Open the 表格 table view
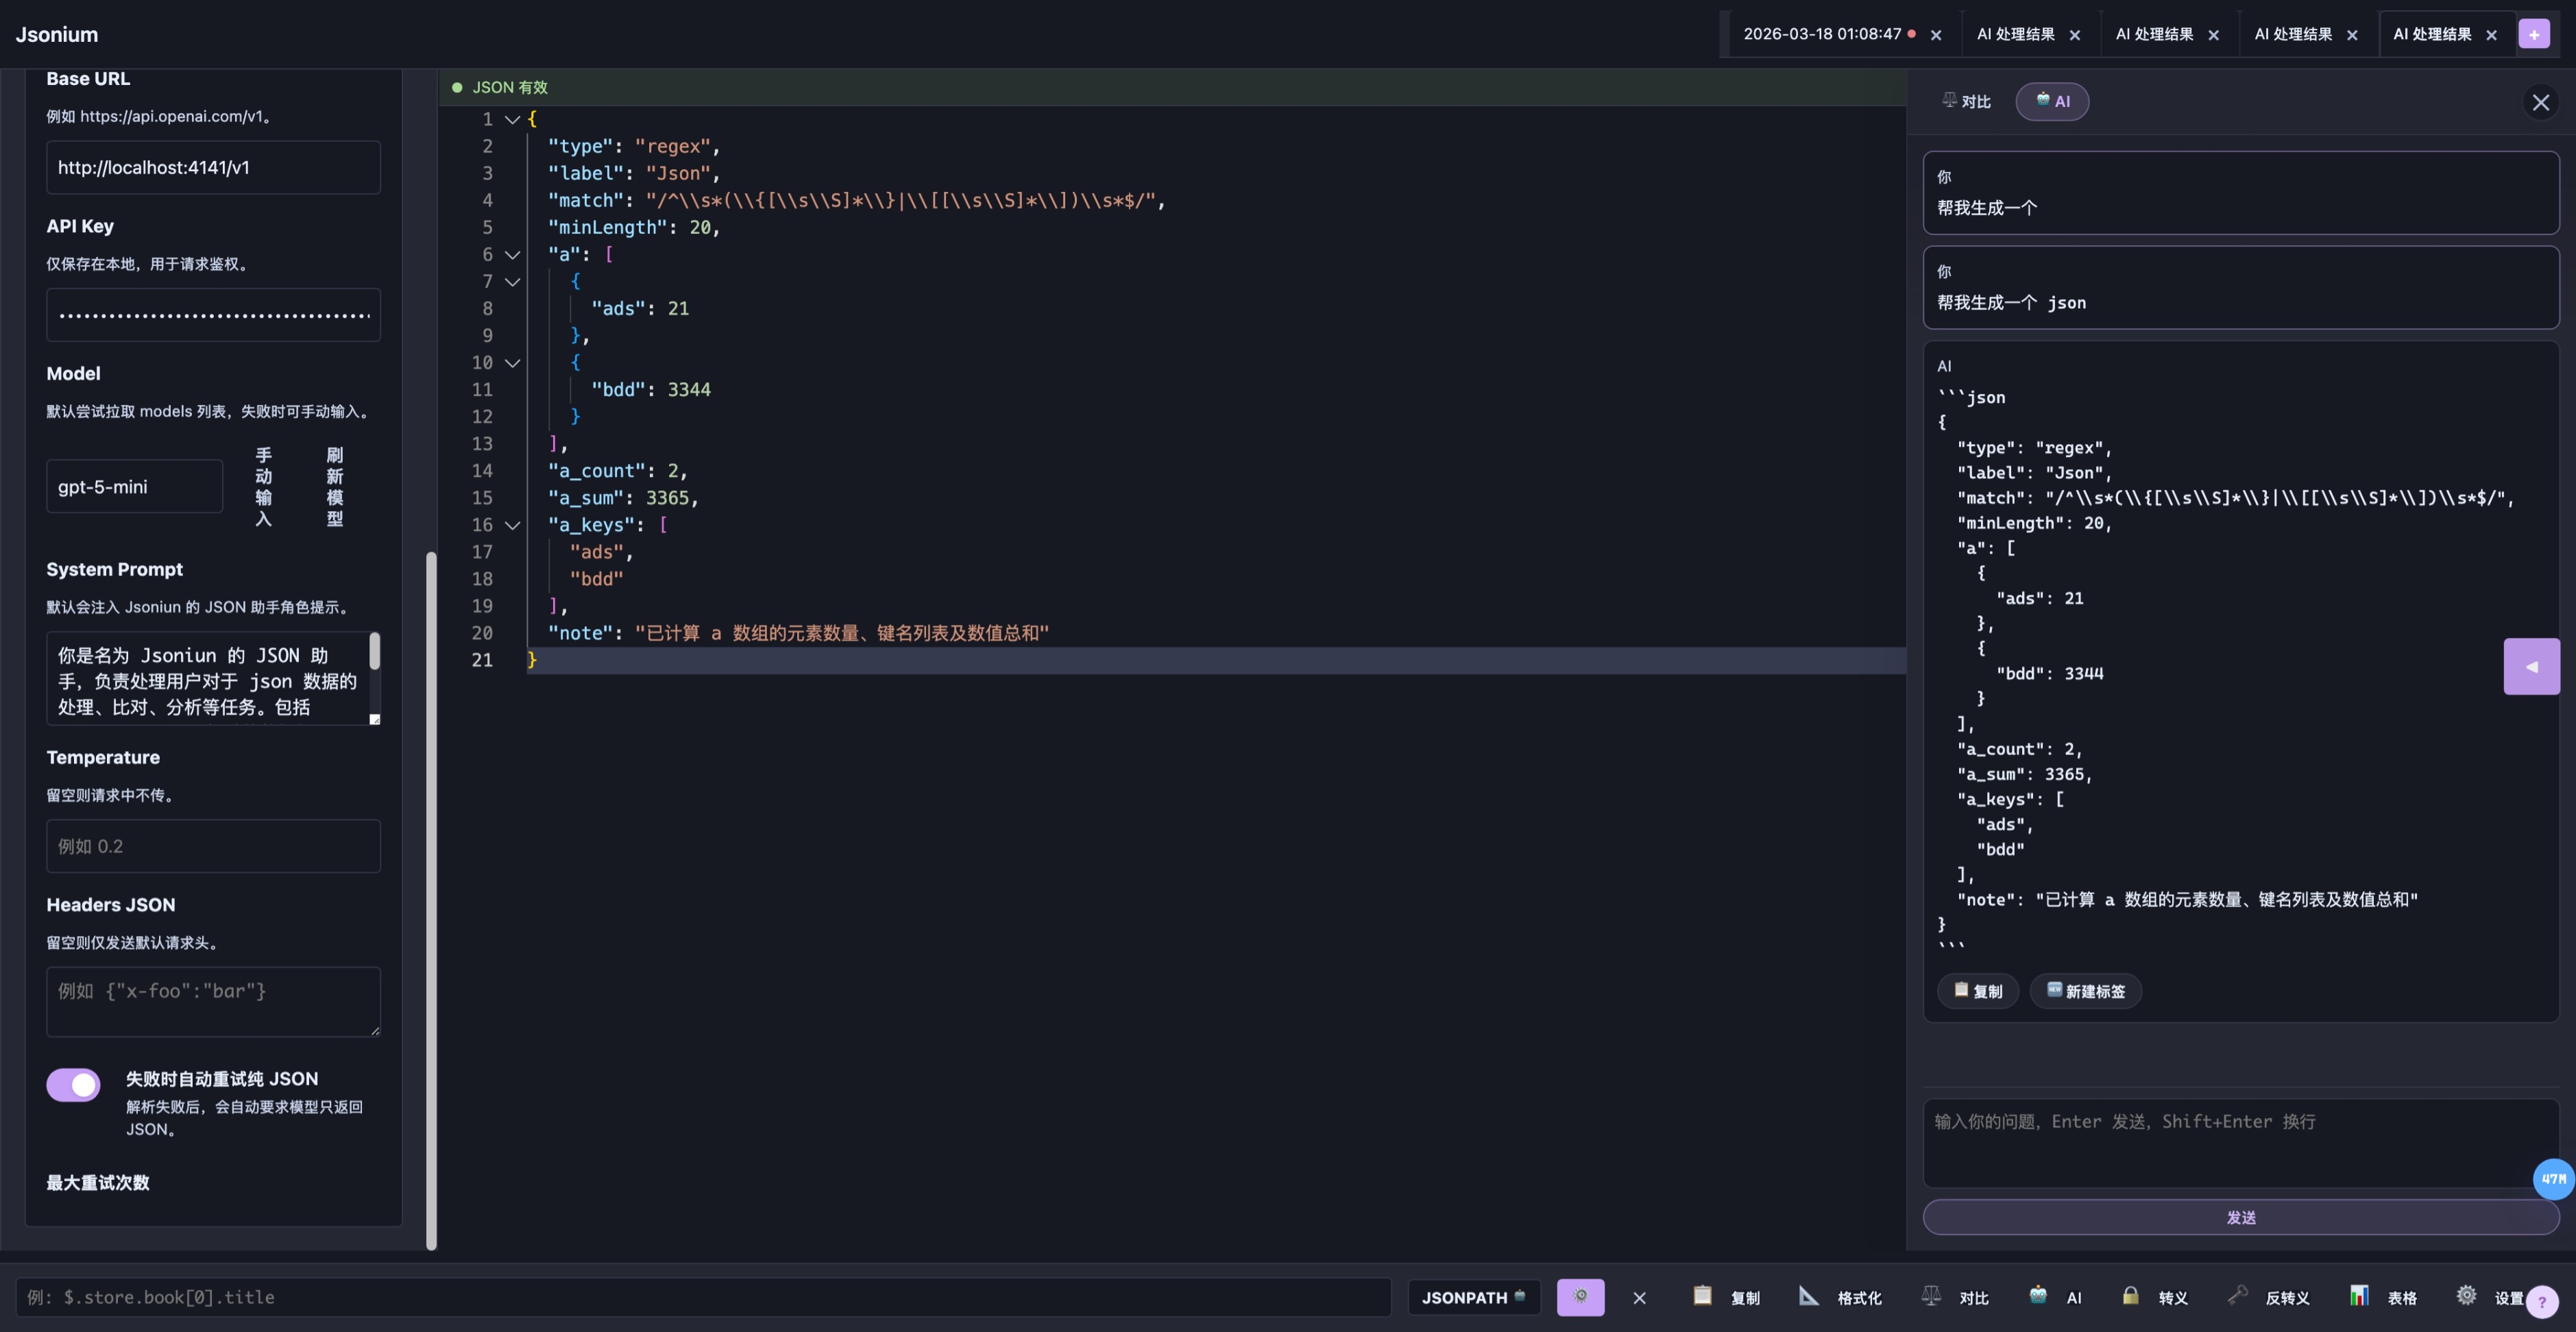This screenshot has height=1332, width=2576. point(2383,1297)
